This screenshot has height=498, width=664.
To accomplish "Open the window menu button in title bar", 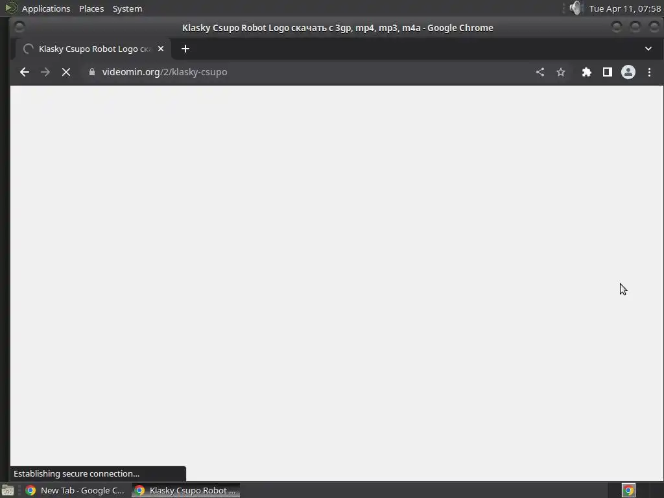I will coord(19,27).
